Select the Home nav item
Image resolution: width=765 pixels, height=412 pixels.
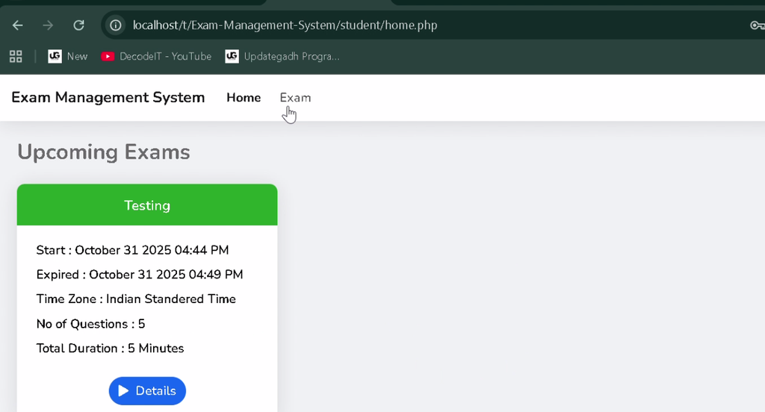point(244,98)
